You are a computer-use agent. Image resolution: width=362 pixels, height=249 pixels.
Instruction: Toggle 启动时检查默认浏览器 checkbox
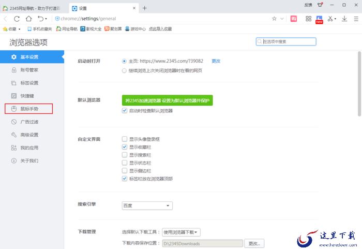125,110
